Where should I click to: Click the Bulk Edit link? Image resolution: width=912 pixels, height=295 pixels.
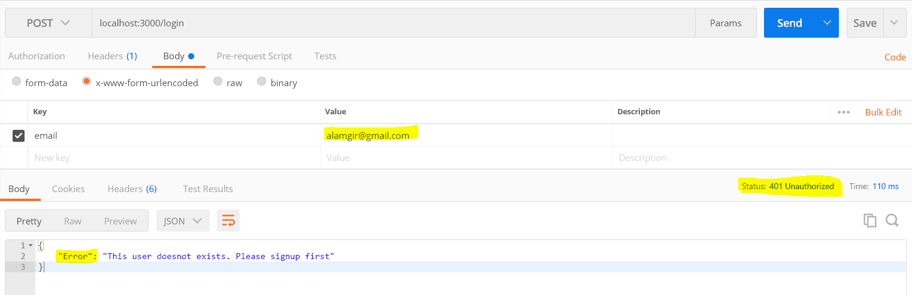(883, 112)
